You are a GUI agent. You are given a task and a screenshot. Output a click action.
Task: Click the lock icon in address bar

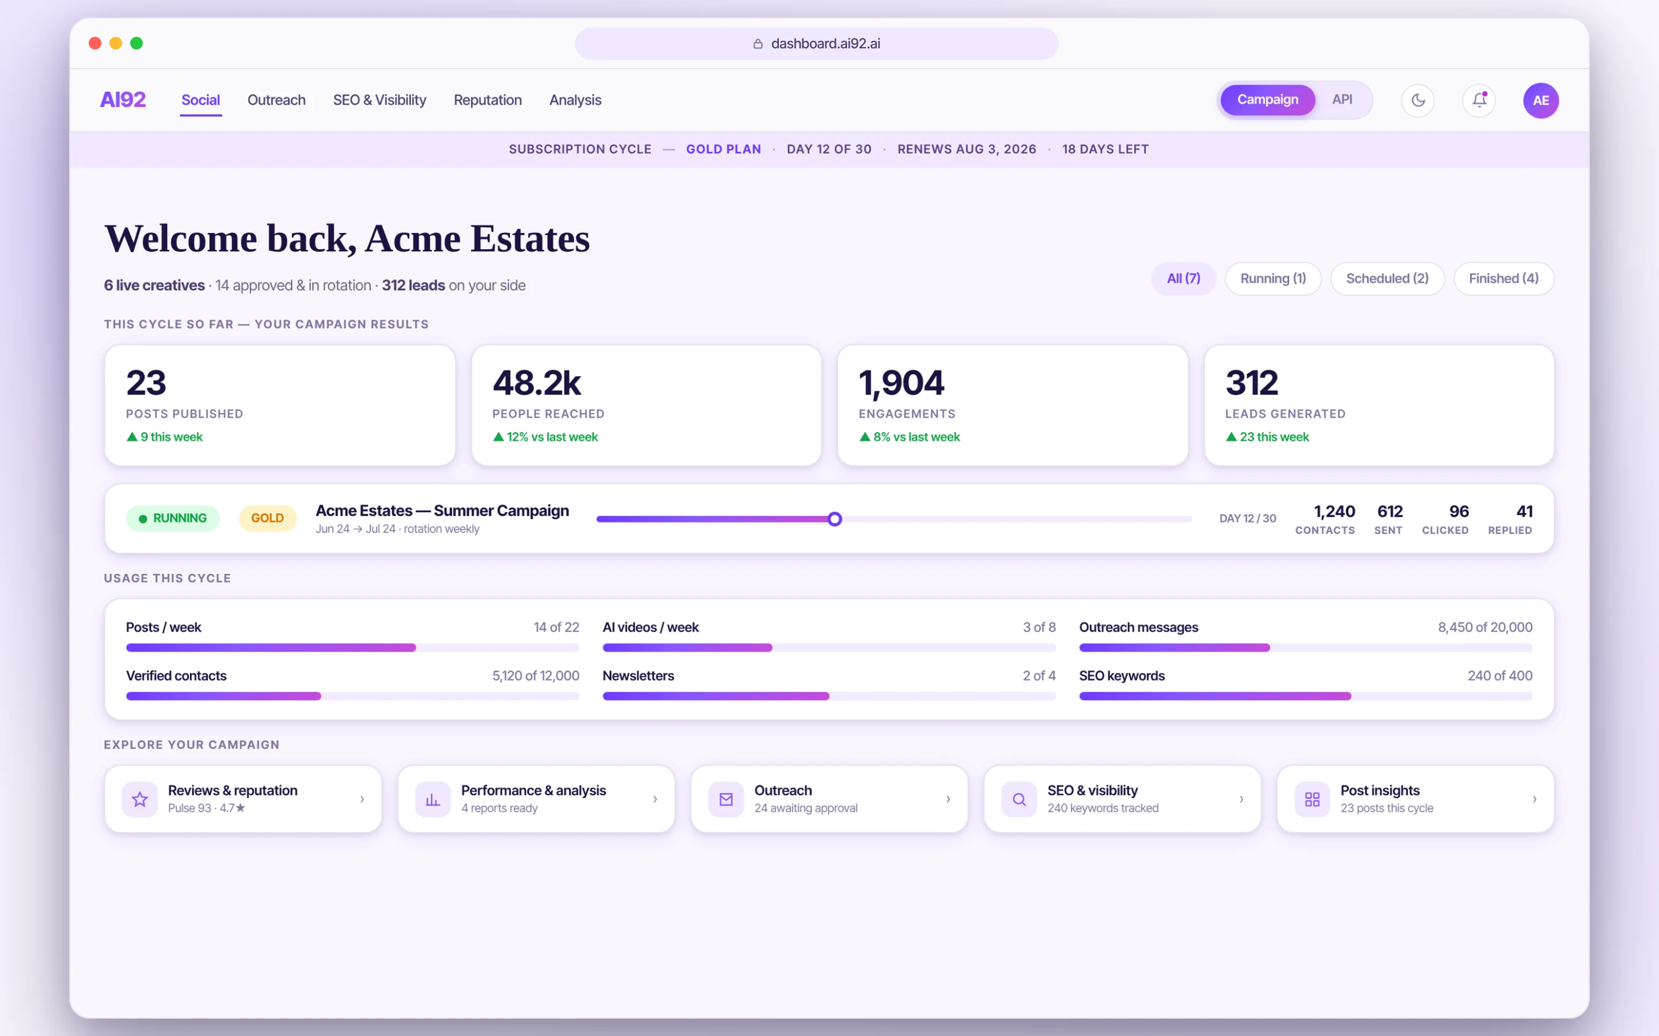757,44
